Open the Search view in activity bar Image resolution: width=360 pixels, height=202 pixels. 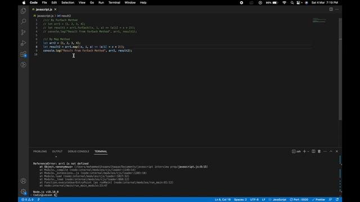[23, 21]
